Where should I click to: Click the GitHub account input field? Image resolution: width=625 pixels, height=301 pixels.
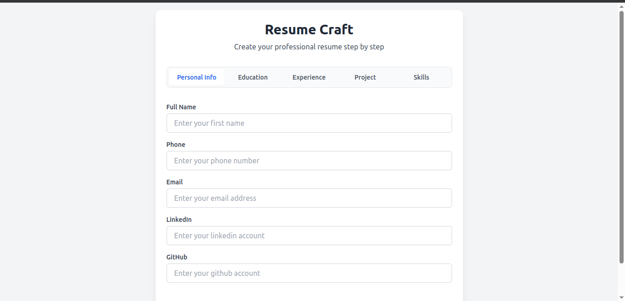tap(309, 273)
